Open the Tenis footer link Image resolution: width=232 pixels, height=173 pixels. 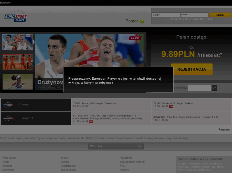tap(5, 162)
